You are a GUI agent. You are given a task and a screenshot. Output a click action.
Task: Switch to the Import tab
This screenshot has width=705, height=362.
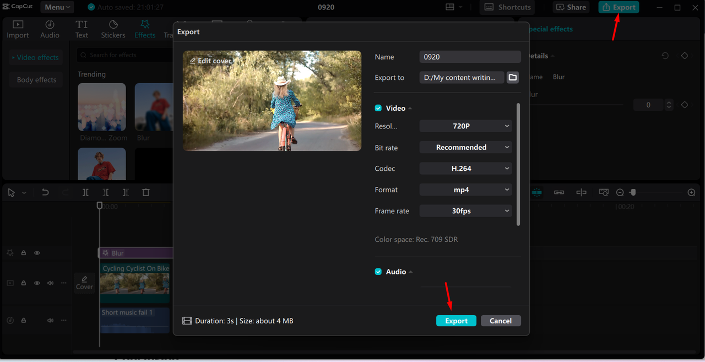coord(18,29)
